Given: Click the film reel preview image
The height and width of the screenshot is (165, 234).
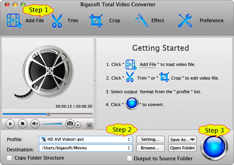Looking at the screenshot, I should tap(44, 72).
